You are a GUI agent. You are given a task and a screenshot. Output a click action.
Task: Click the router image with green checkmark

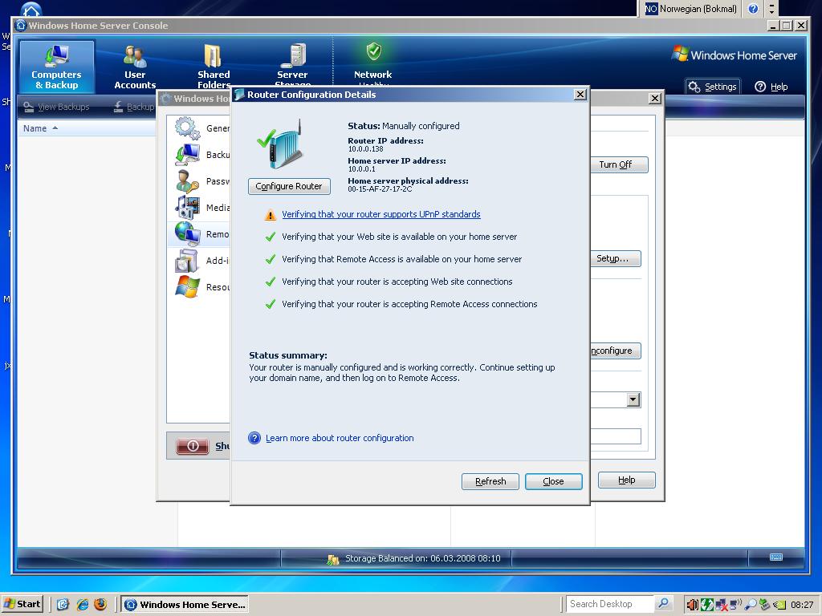(x=281, y=144)
